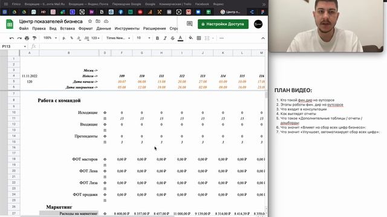Switch to the 'Центр п...' browser tab
387x217 pixels.
point(230,12)
